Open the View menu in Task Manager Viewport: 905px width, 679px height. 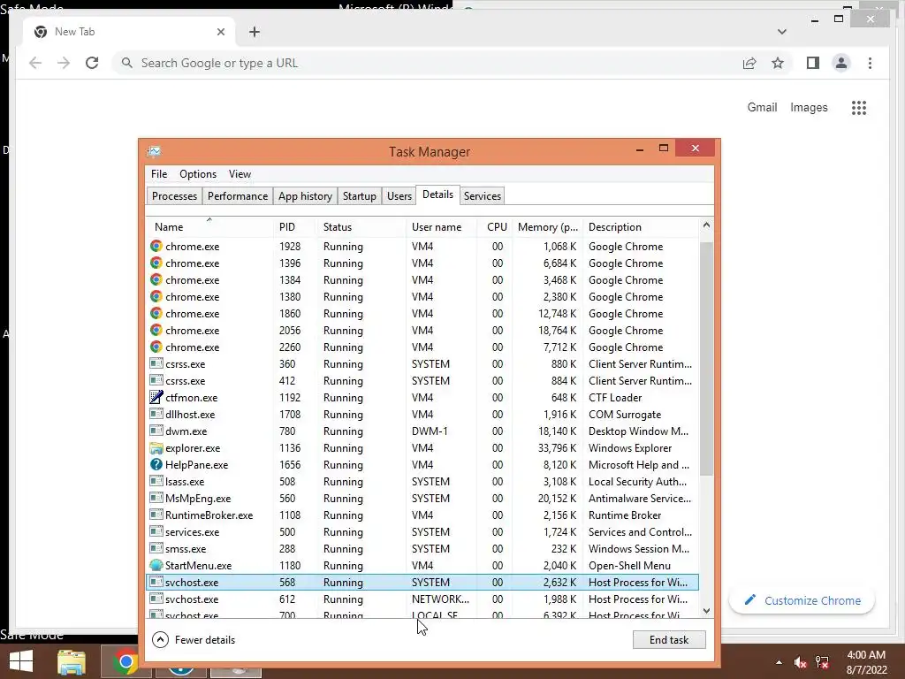click(x=240, y=174)
